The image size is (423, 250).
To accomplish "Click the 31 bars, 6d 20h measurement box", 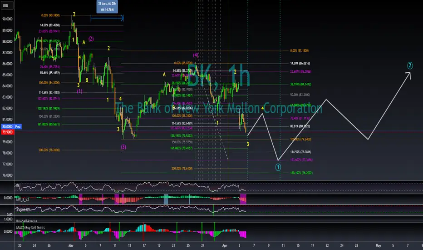I will [x=107, y=7].
